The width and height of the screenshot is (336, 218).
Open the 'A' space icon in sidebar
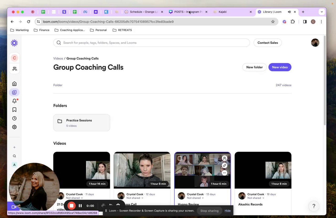[x=14, y=165]
